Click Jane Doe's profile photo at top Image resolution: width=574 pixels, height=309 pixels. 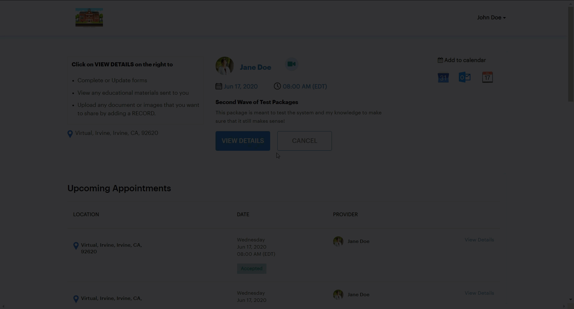tap(225, 66)
